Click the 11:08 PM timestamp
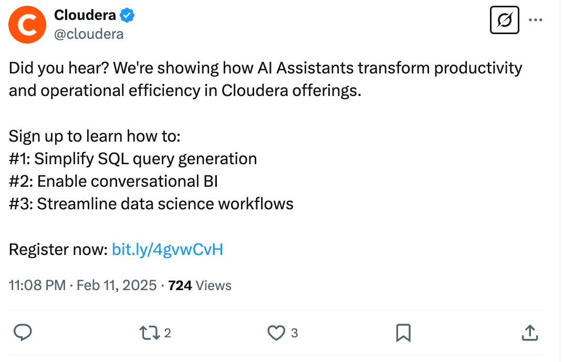This screenshot has width=564, height=362. point(37,285)
